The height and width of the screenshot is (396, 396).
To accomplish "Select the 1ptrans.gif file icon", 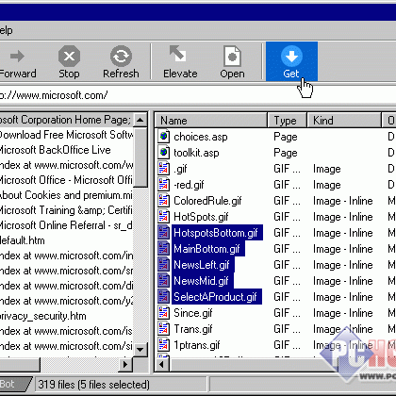I will pyautogui.click(x=163, y=345).
